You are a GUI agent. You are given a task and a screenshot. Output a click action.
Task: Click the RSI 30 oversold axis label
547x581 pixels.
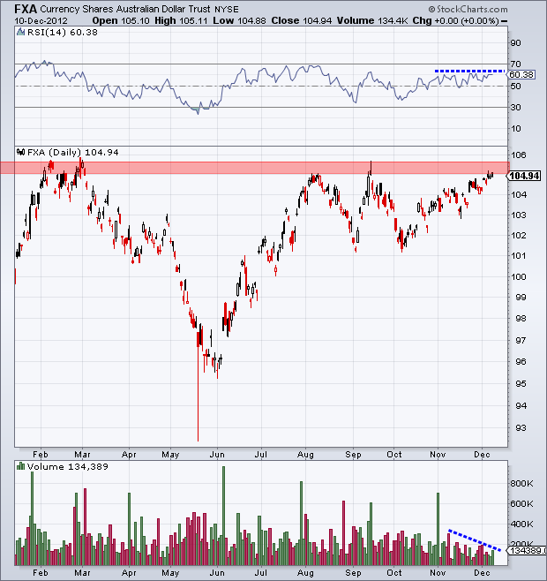[515, 108]
